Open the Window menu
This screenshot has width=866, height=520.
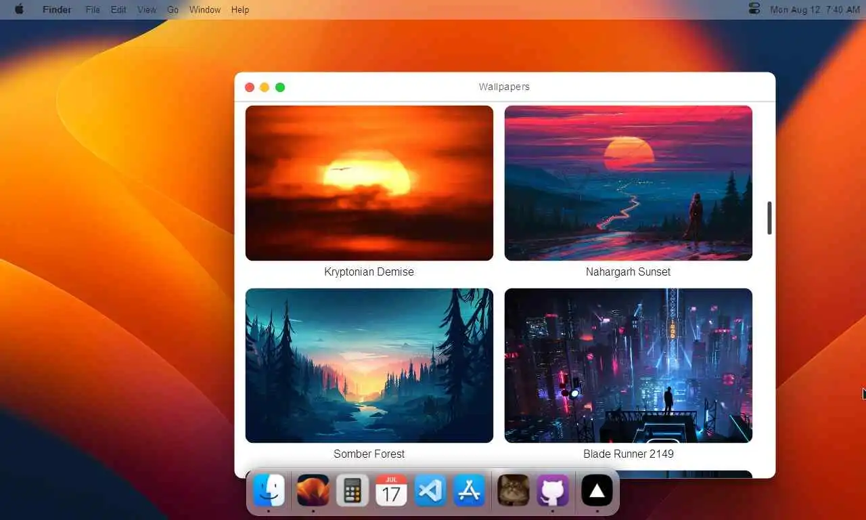pos(205,9)
